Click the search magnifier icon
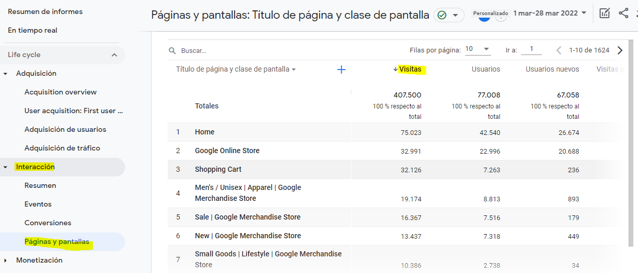The height and width of the screenshot is (273, 638). (x=172, y=51)
